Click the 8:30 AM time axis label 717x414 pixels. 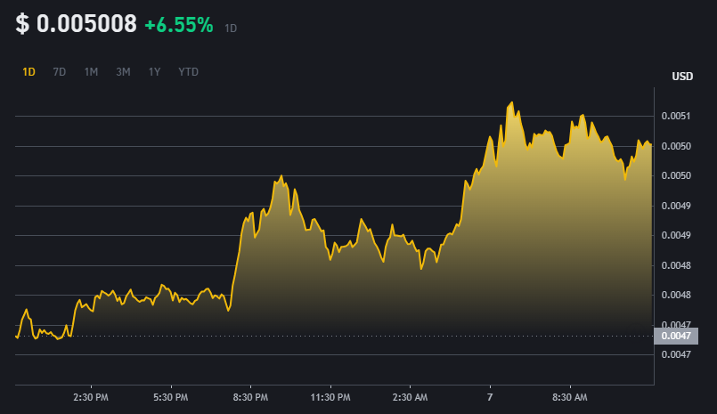click(570, 397)
